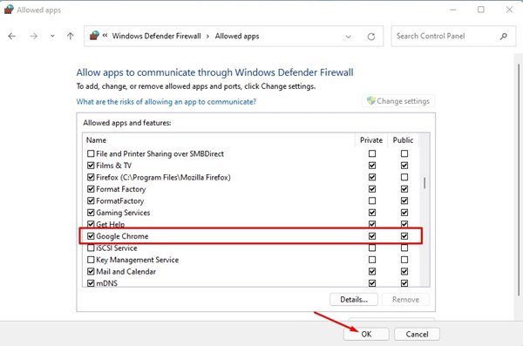Image resolution: width=523 pixels, height=346 pixels.
Task: Check Private box for FormatFactory
Action: click(372, 200)
